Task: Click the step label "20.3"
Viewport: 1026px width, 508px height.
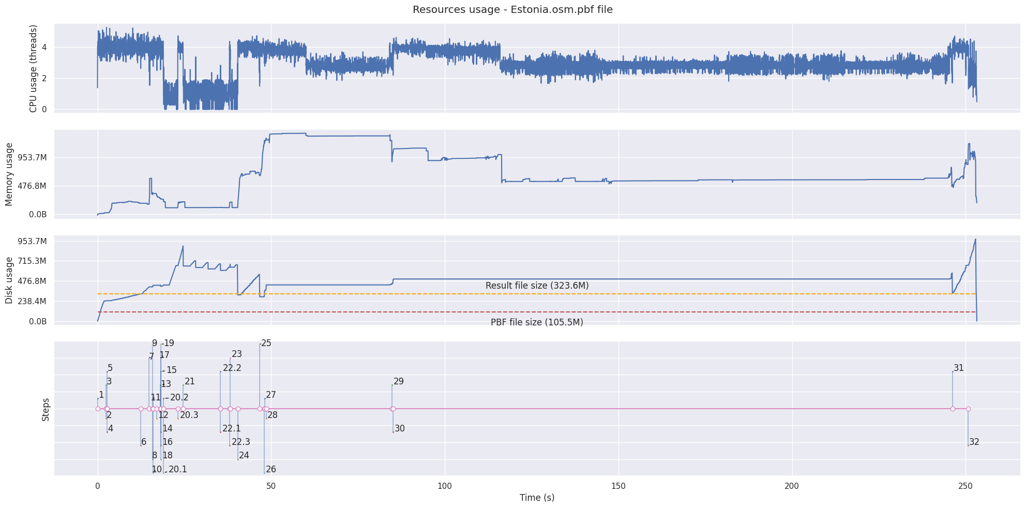Action: (x=189, y=415)
